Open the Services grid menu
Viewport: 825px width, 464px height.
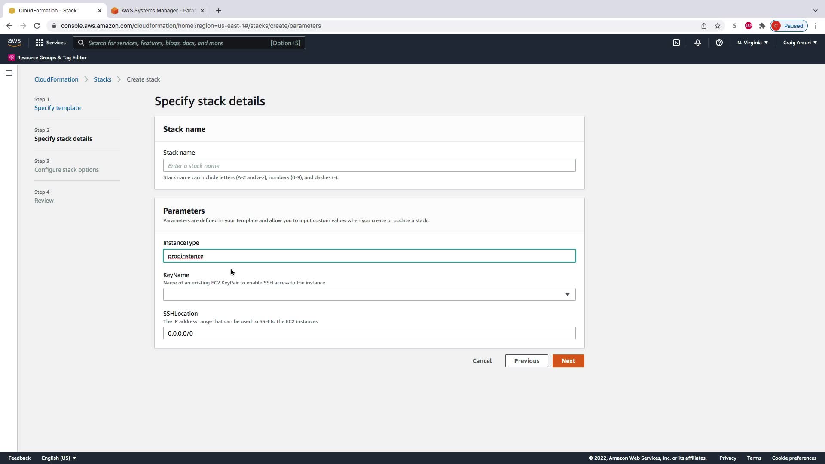(51, 43)
